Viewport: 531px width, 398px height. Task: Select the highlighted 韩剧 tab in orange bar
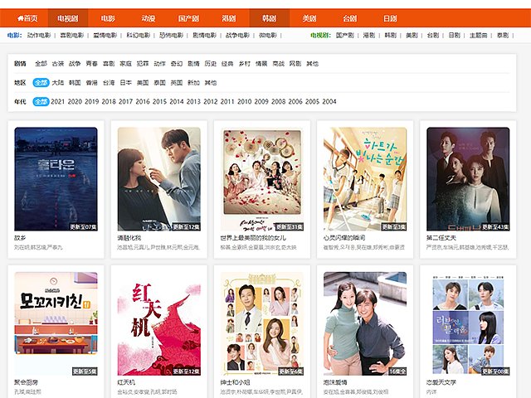(x=269, y=18)
